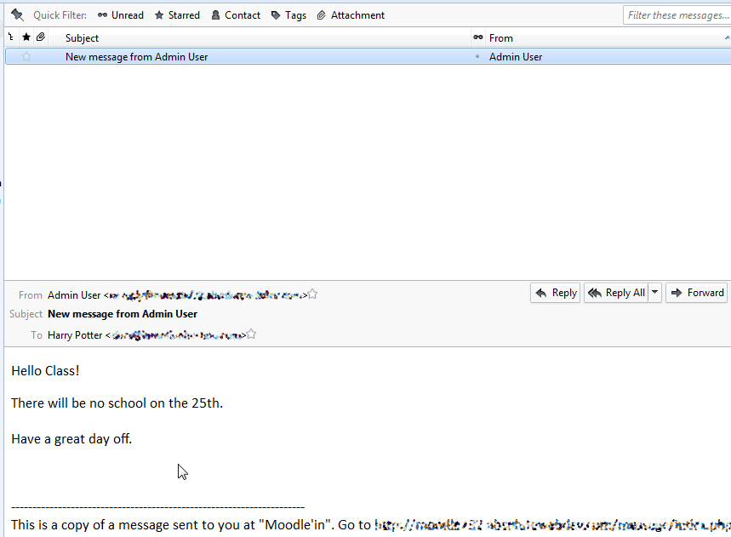Star the New message from Admin User email
The image size is (731, 537).
[26, 56]
